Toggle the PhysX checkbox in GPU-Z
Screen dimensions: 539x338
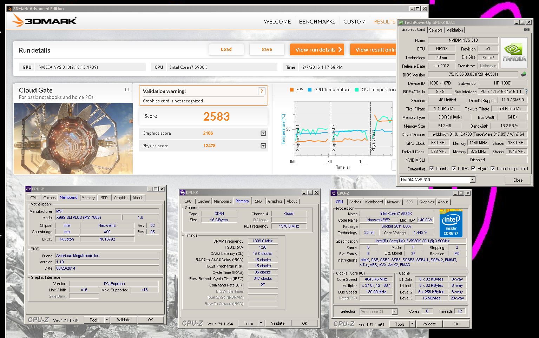[473, 168]
